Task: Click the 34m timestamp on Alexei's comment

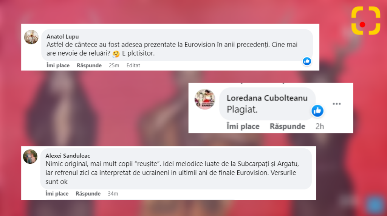Action: pos(113,194)
